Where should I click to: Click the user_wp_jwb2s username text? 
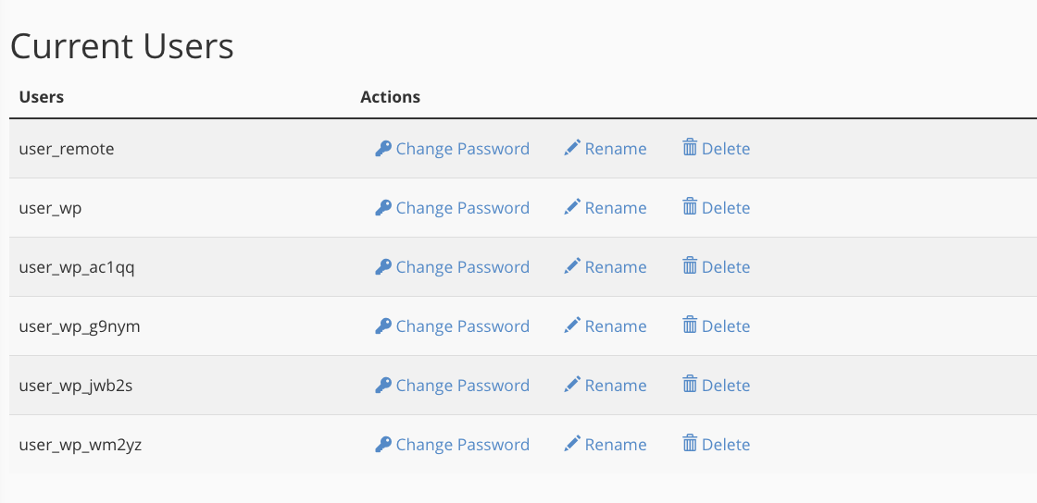point(76,386)
